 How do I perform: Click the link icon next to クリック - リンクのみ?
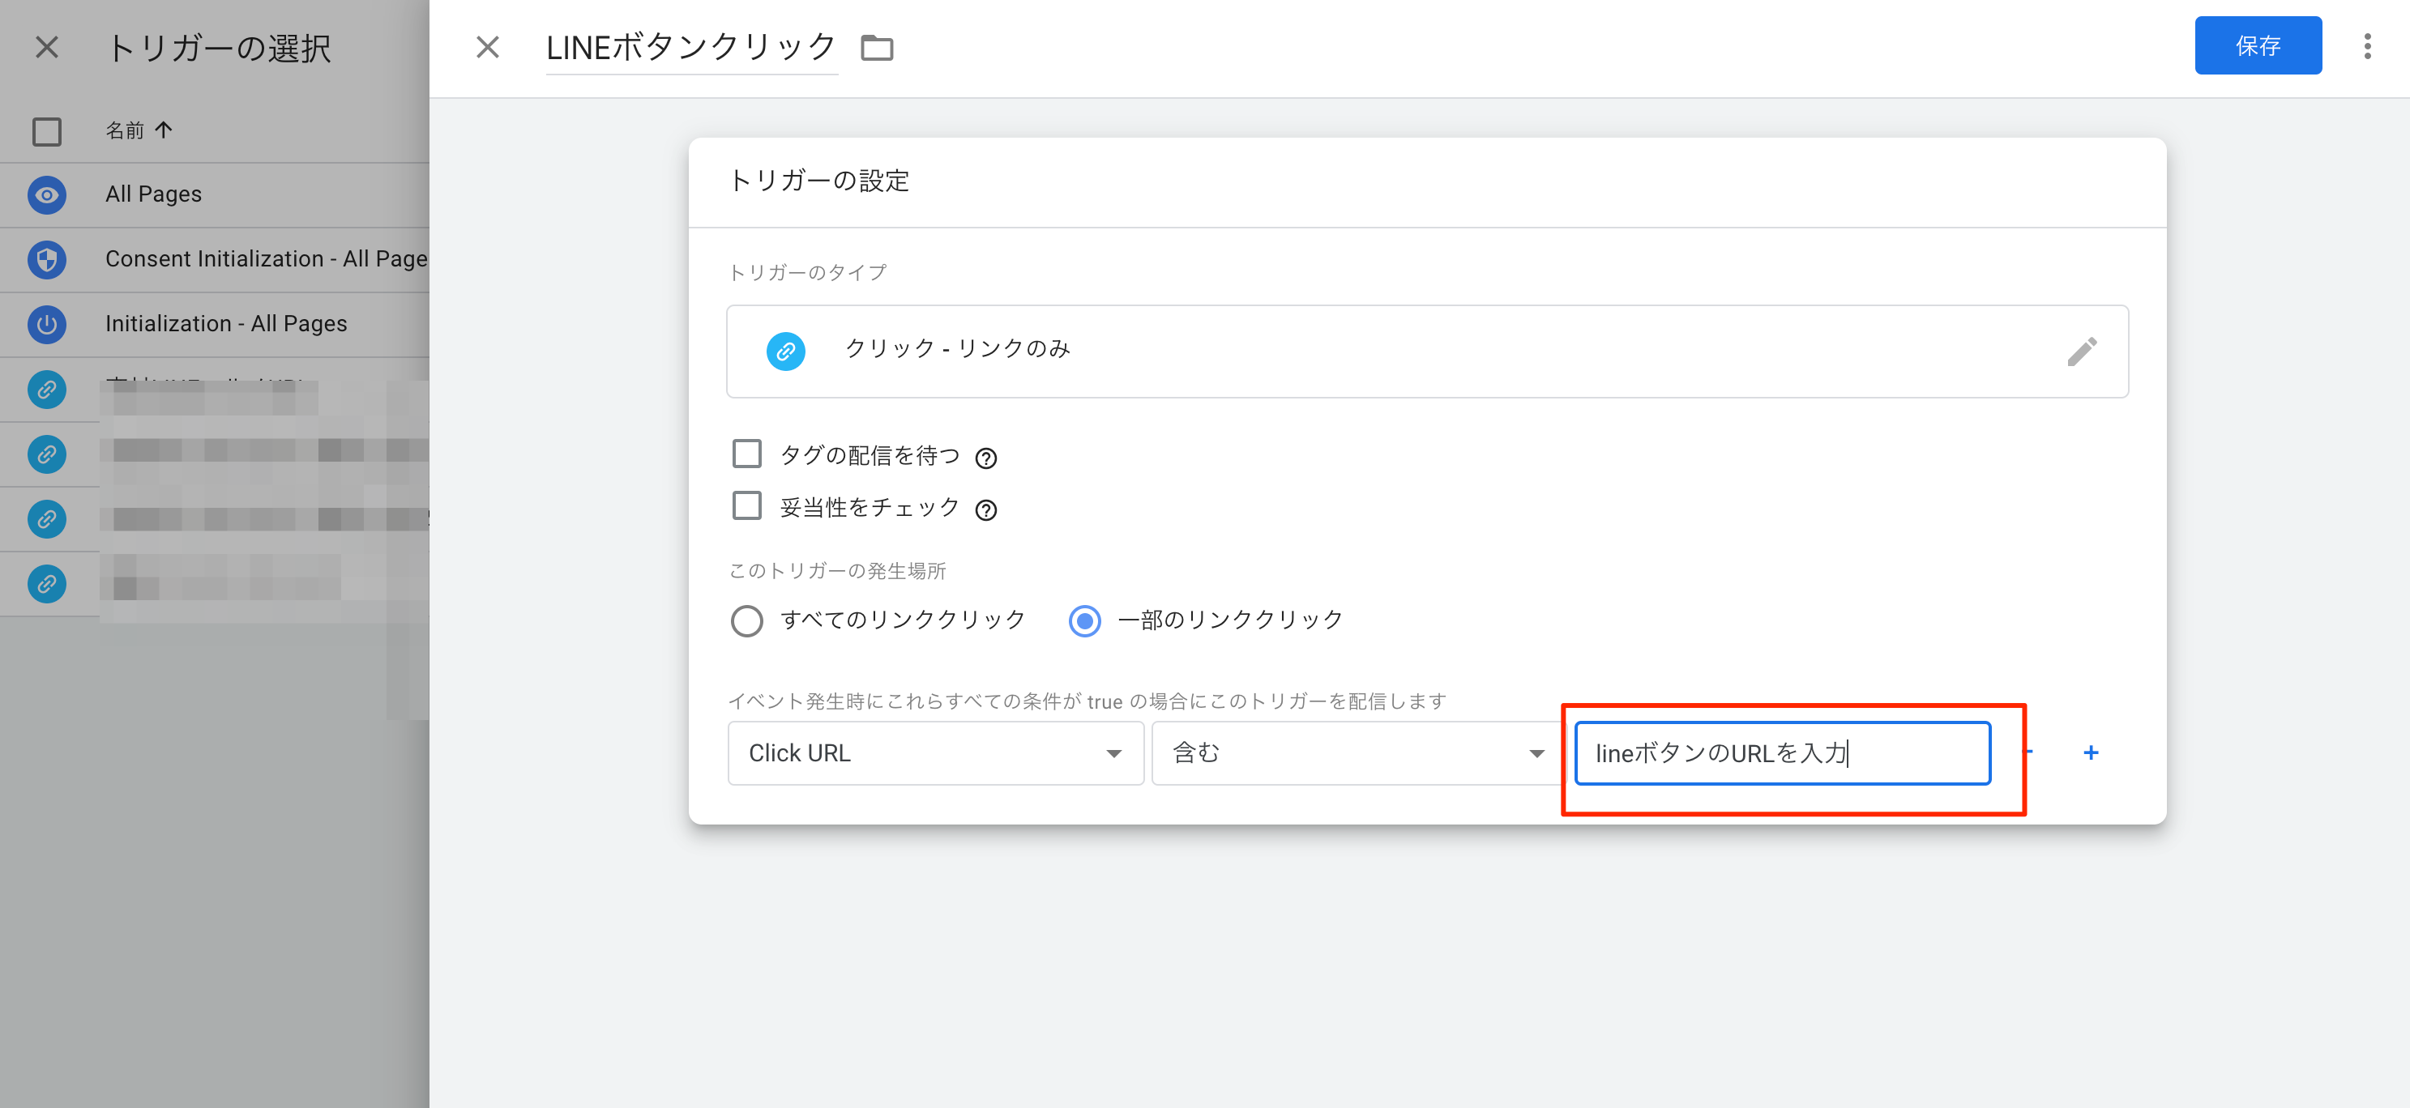tap(786, 352)
